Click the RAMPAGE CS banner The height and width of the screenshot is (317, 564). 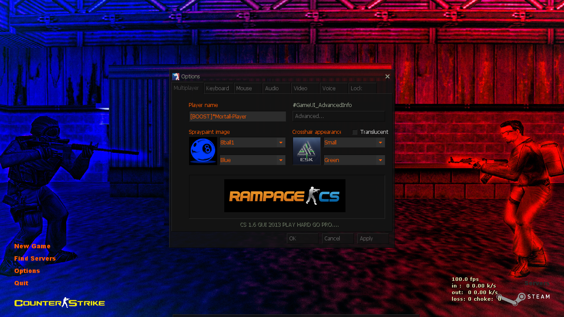tap(285, 195)
